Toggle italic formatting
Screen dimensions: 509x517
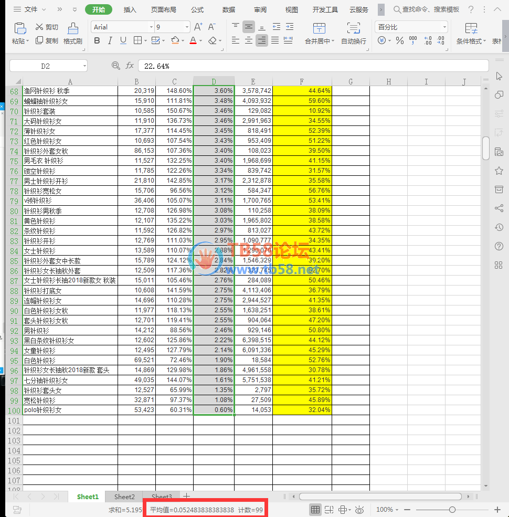pyautogui.click(x=110, y=40)
